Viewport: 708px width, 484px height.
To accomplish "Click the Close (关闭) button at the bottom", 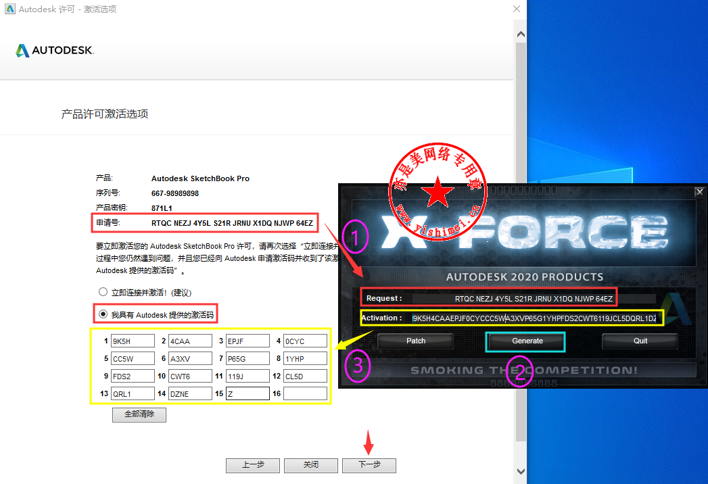I will pos(310,465).
